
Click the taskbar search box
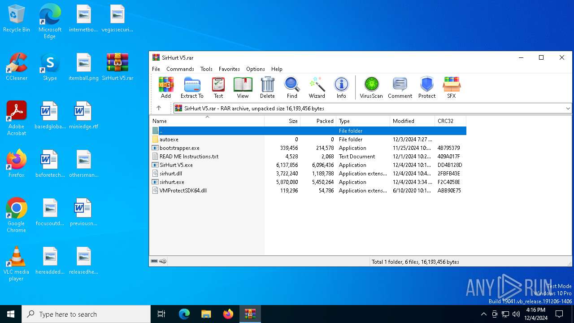pyautogui.click(x=86, y=314)
